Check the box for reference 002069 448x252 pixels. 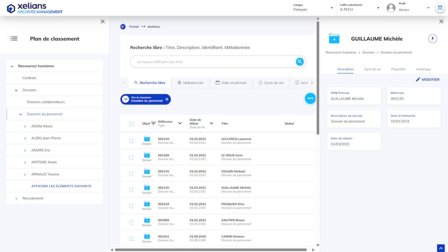click(x=131, y=222)
